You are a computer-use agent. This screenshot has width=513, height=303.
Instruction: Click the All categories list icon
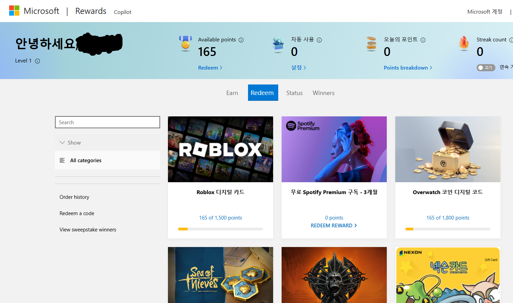click(62, 160)
